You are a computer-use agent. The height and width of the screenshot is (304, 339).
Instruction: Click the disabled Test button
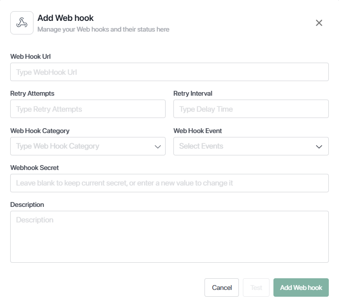[256, 287]
